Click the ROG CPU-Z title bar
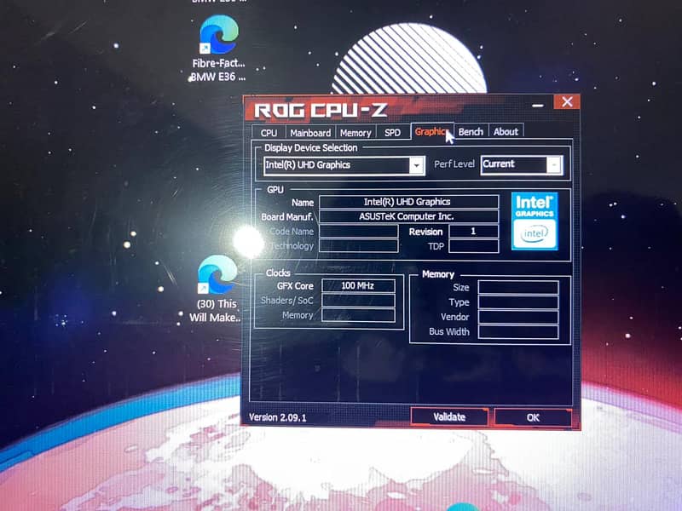This screenshot has height=511, width=682. pyautogui.click(x=384, y=108)
